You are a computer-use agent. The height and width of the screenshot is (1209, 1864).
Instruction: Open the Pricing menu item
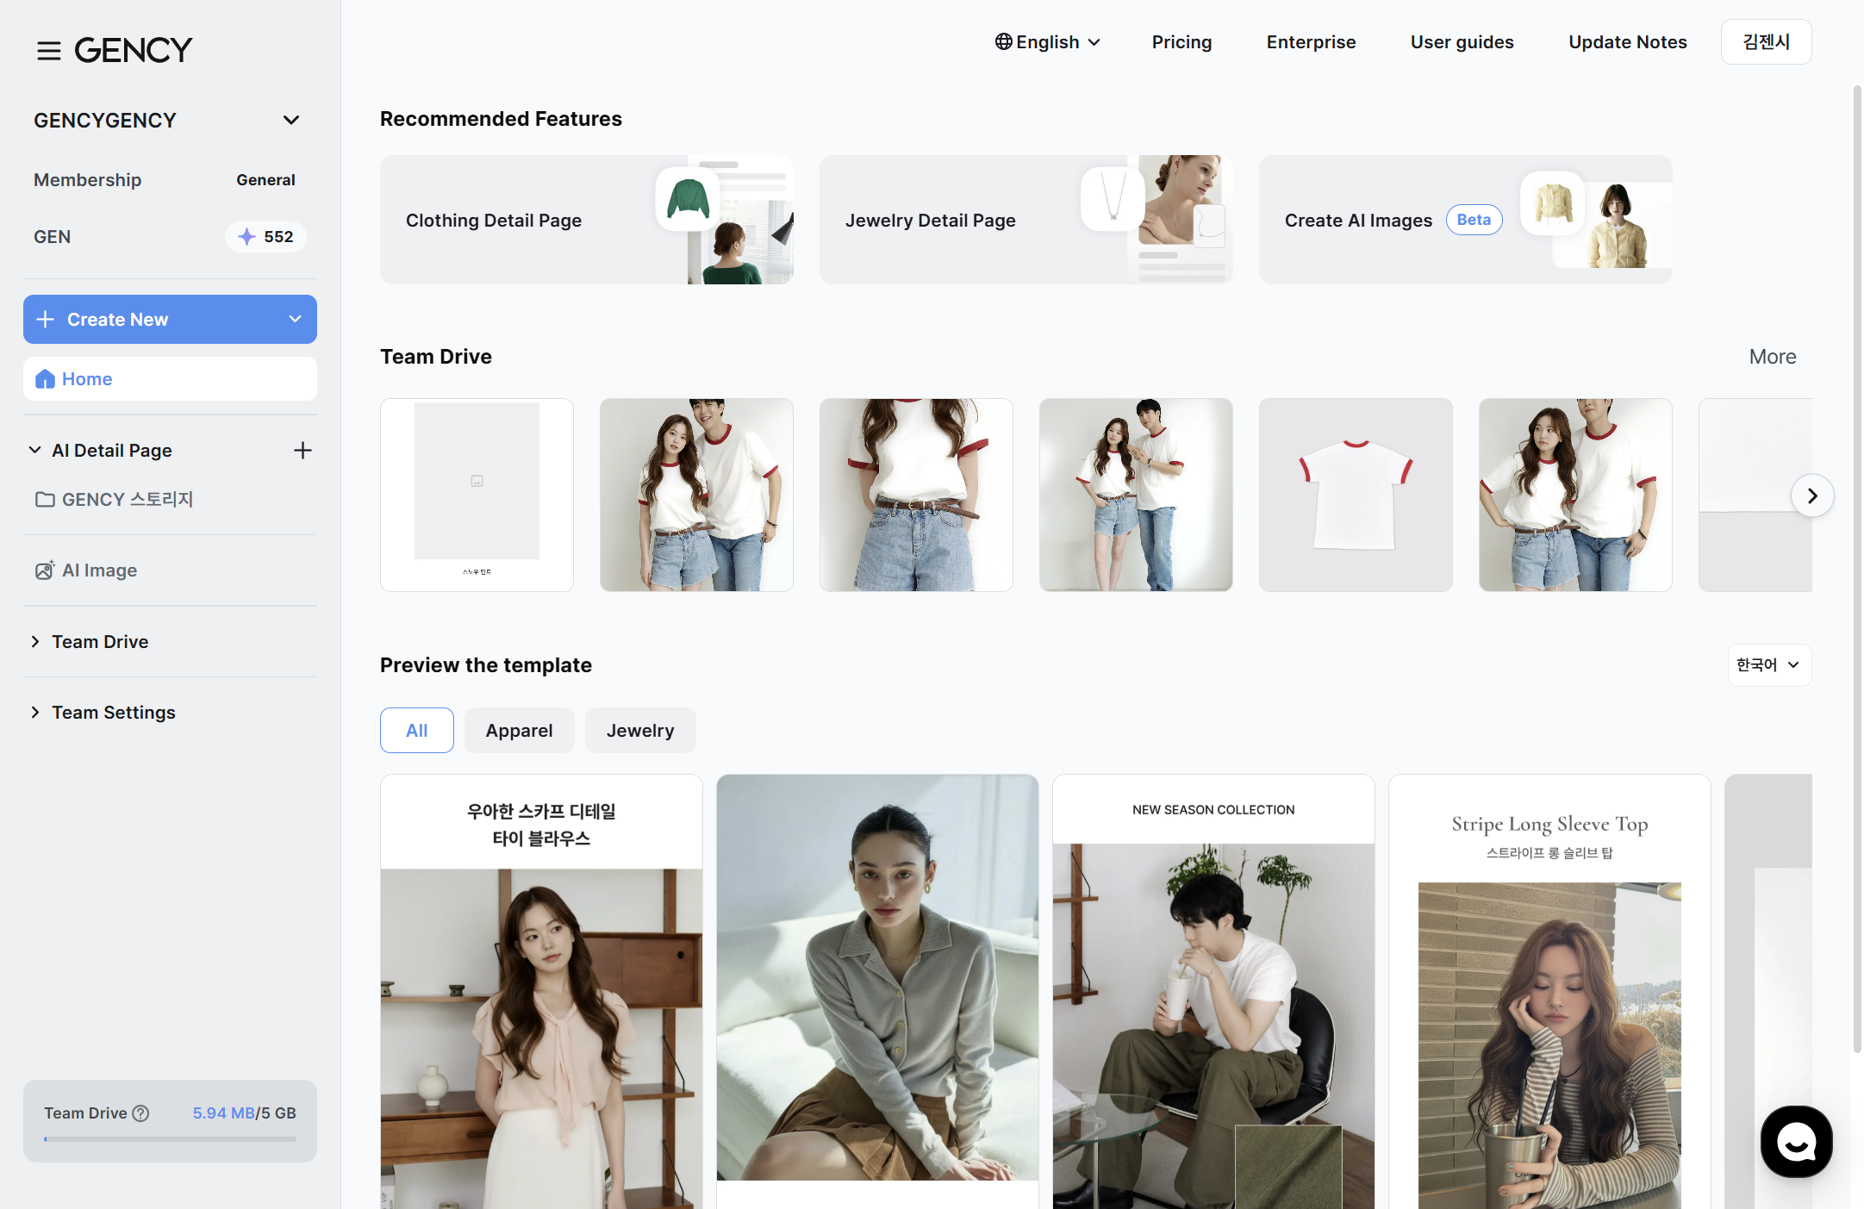[1181, 42]
